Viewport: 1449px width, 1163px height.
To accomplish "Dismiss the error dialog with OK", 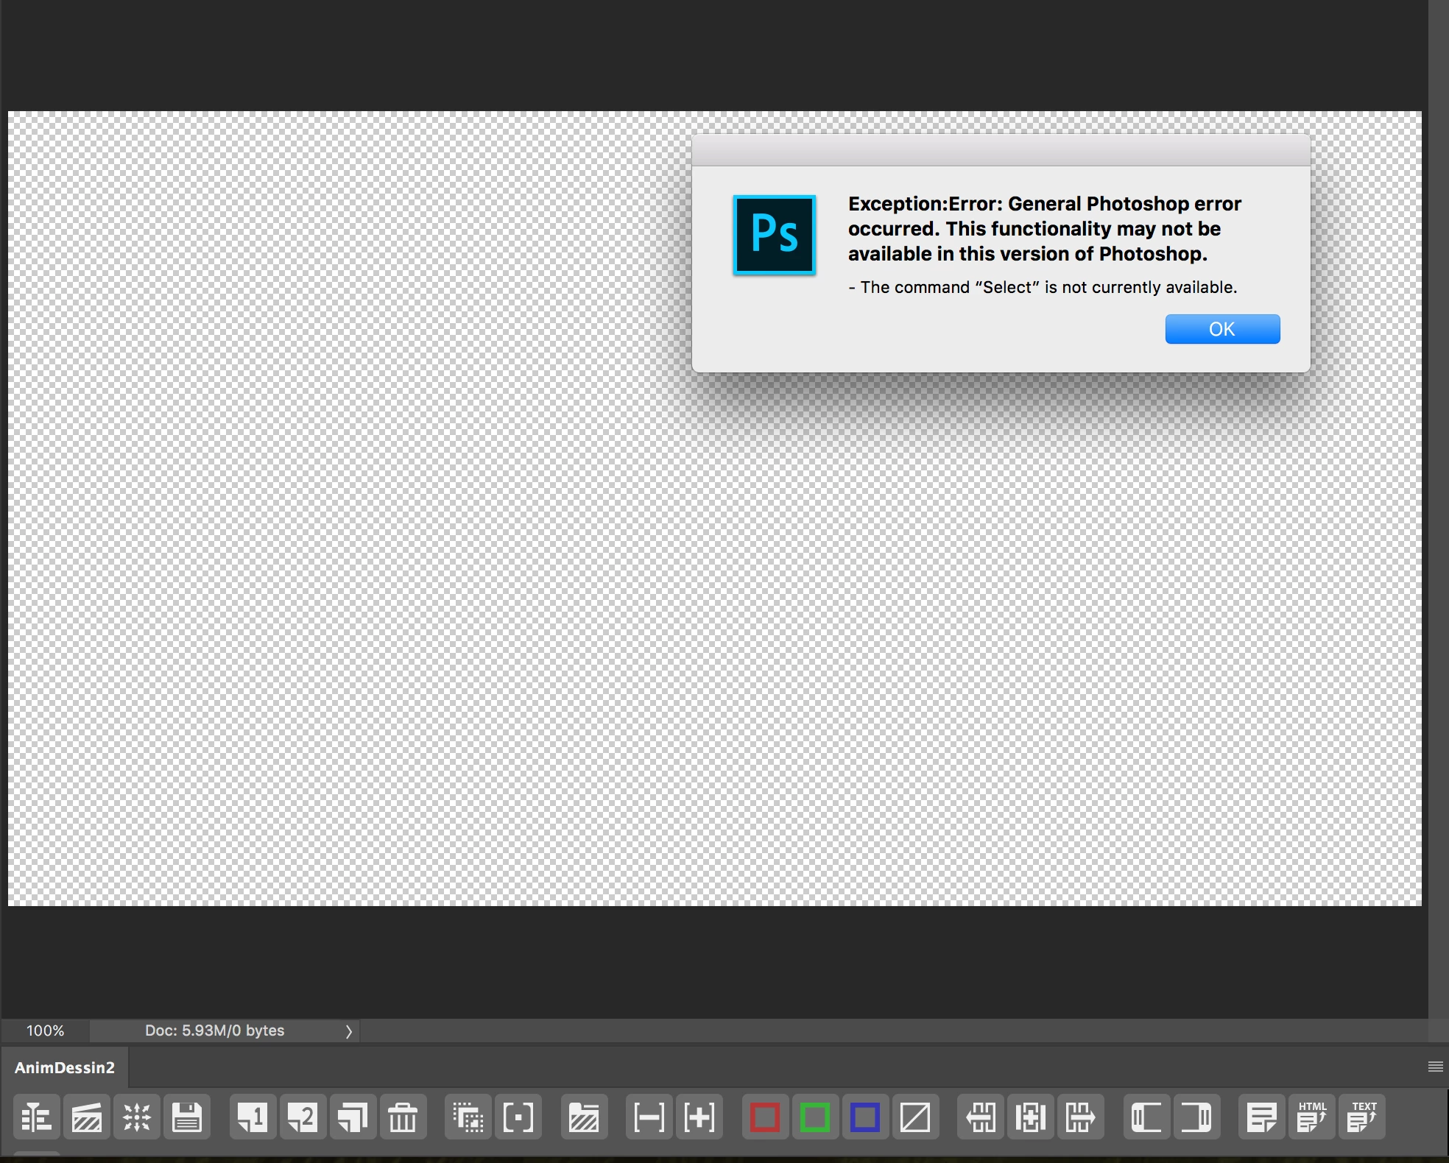I will pos(1222,329).
